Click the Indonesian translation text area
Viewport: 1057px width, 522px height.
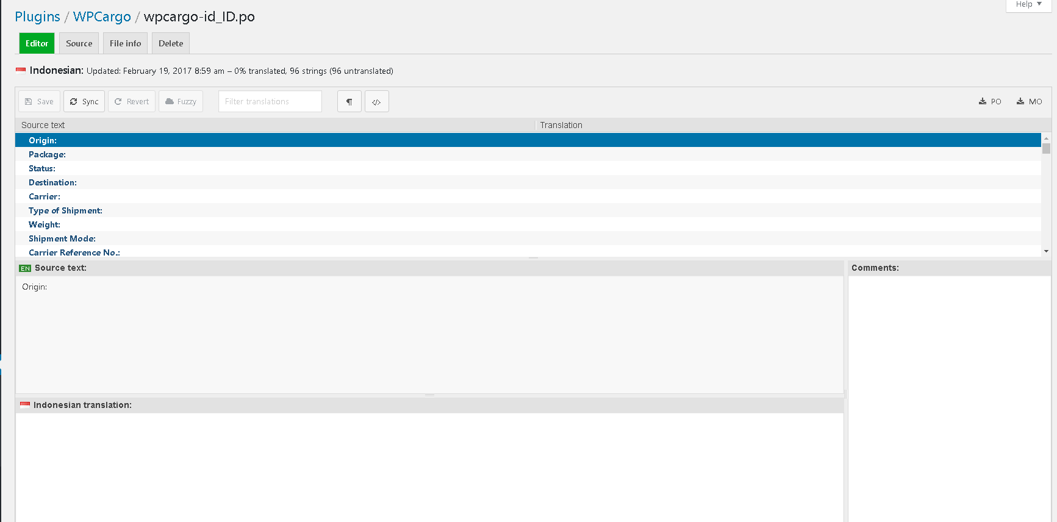(429, 467)
